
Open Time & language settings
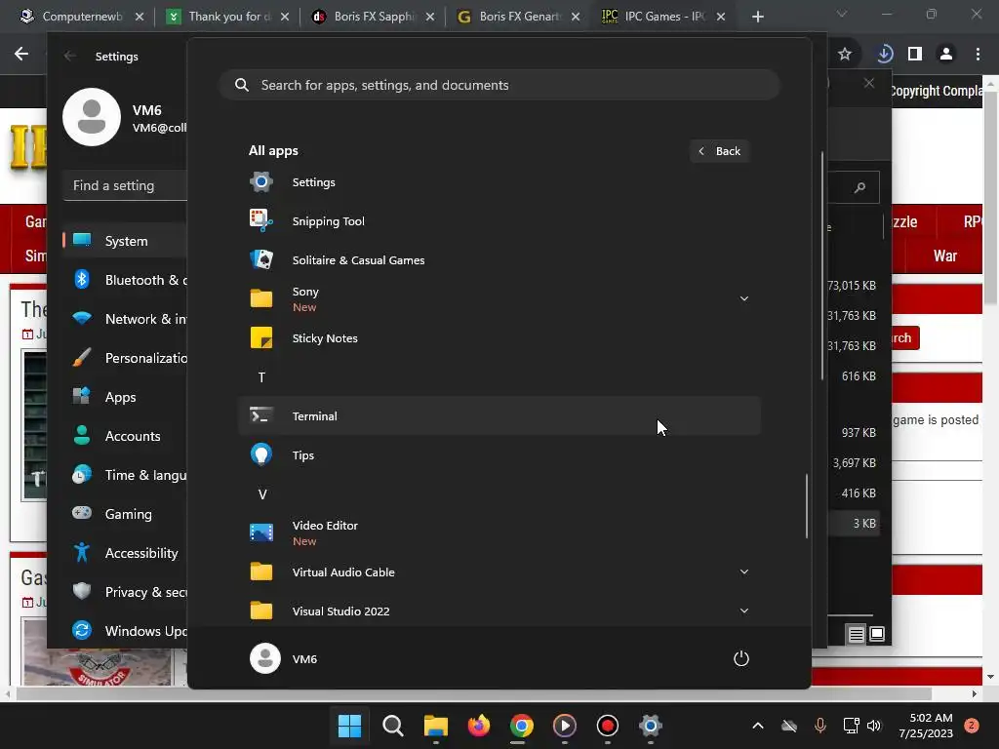click(x=125, y=475)
